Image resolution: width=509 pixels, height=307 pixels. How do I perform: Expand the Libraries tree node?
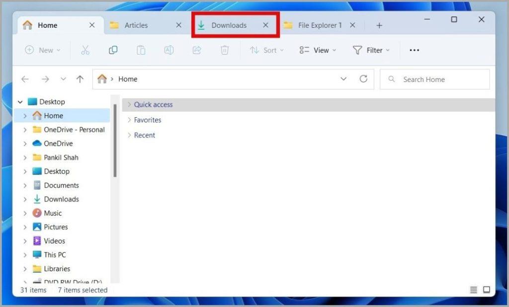(25, 269)
